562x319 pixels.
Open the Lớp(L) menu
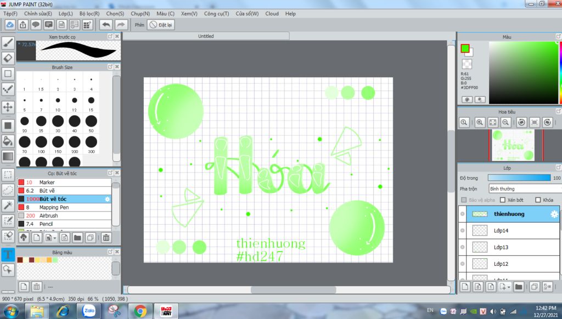(66, 14)
